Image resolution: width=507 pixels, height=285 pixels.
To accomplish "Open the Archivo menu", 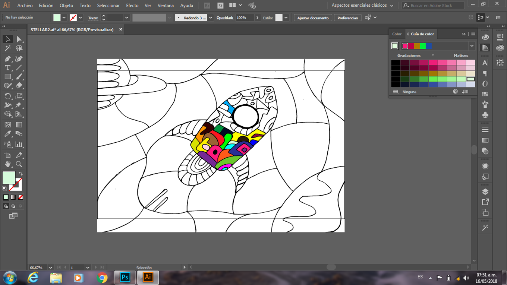I will tap(25, 6).
